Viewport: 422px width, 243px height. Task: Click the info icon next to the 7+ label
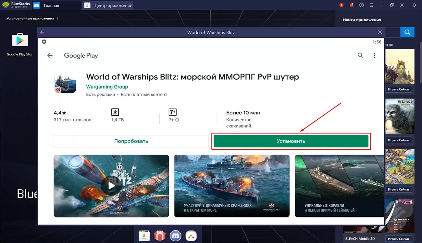tap(177, 120)
